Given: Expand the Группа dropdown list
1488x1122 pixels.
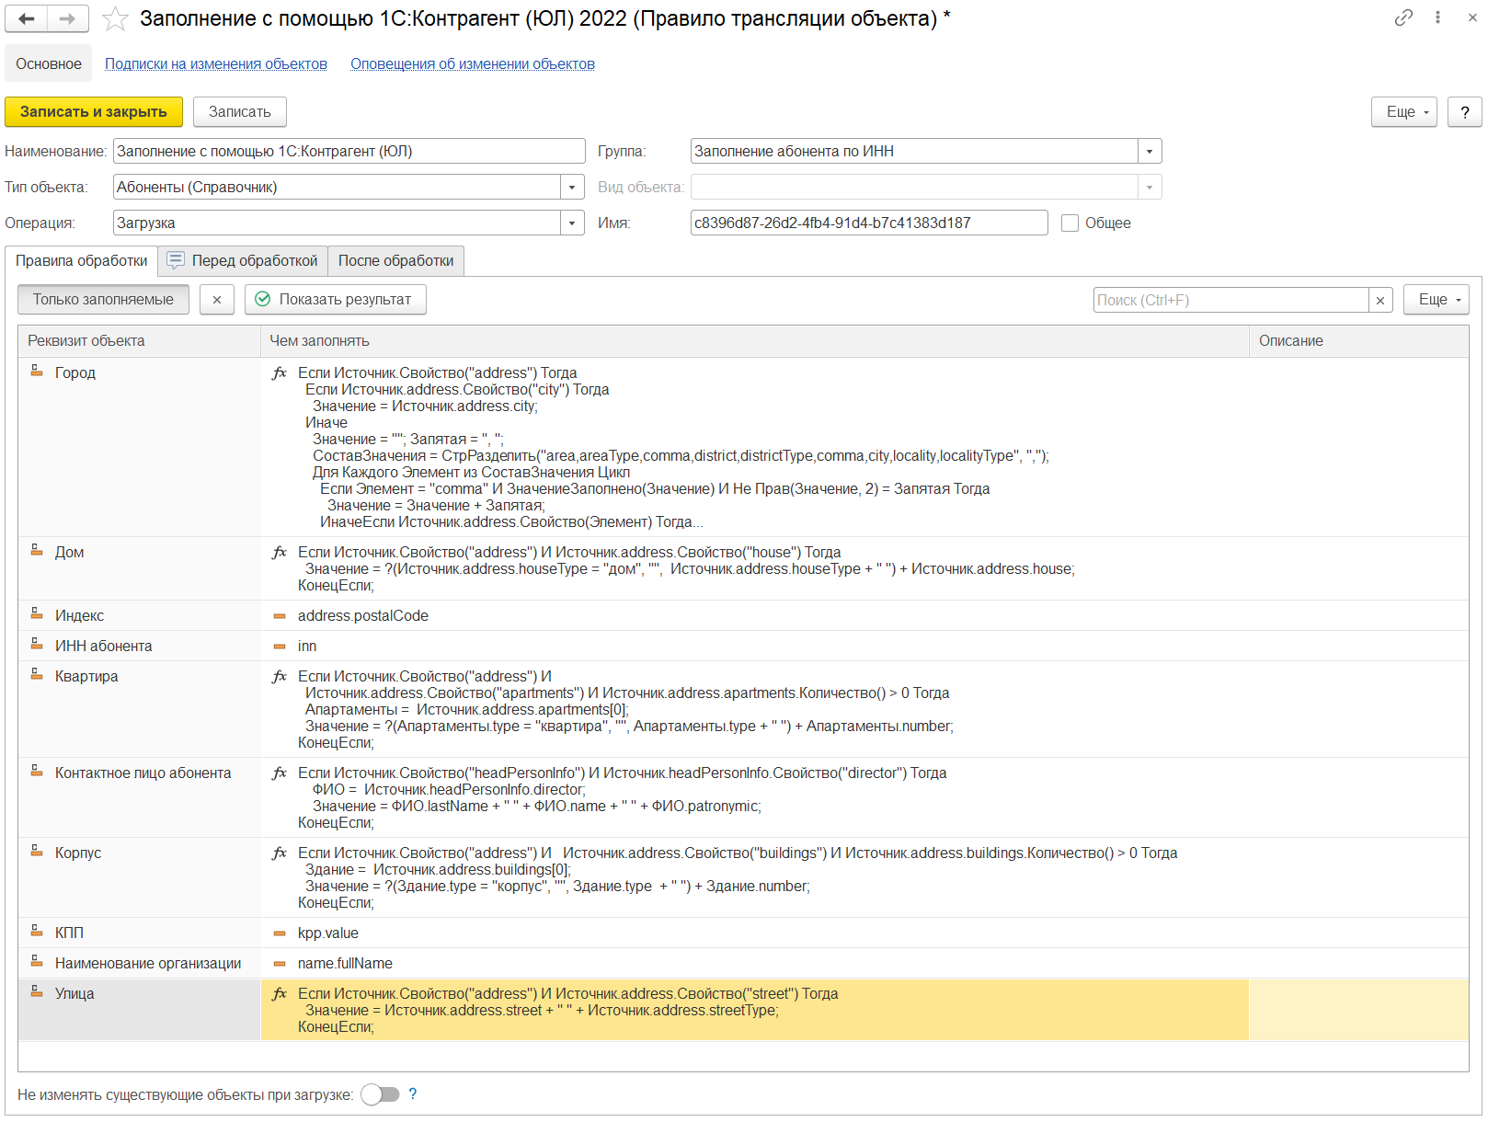Looking at the screenshot, I should click(x=1150, y=152).
